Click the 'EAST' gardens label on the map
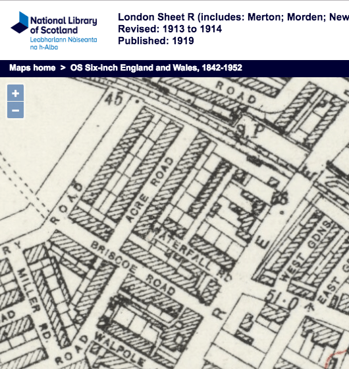This screenshot has width=349, height=369. click(328, 290)
